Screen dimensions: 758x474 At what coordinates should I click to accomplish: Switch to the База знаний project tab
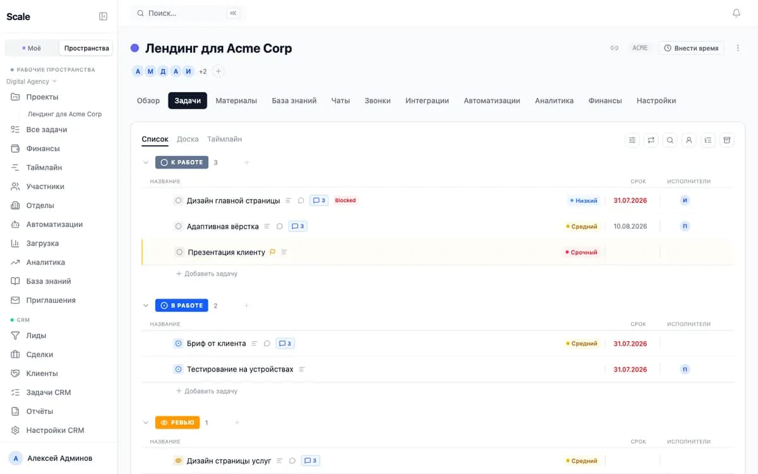[x=294, y=100]
